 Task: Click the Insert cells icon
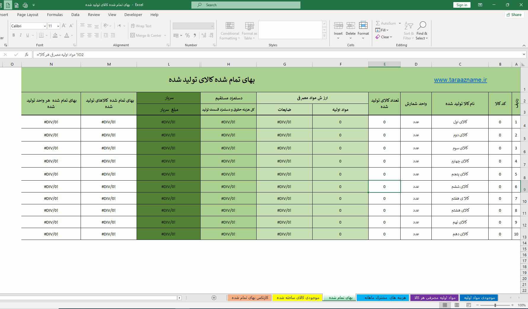click(338, 26)
